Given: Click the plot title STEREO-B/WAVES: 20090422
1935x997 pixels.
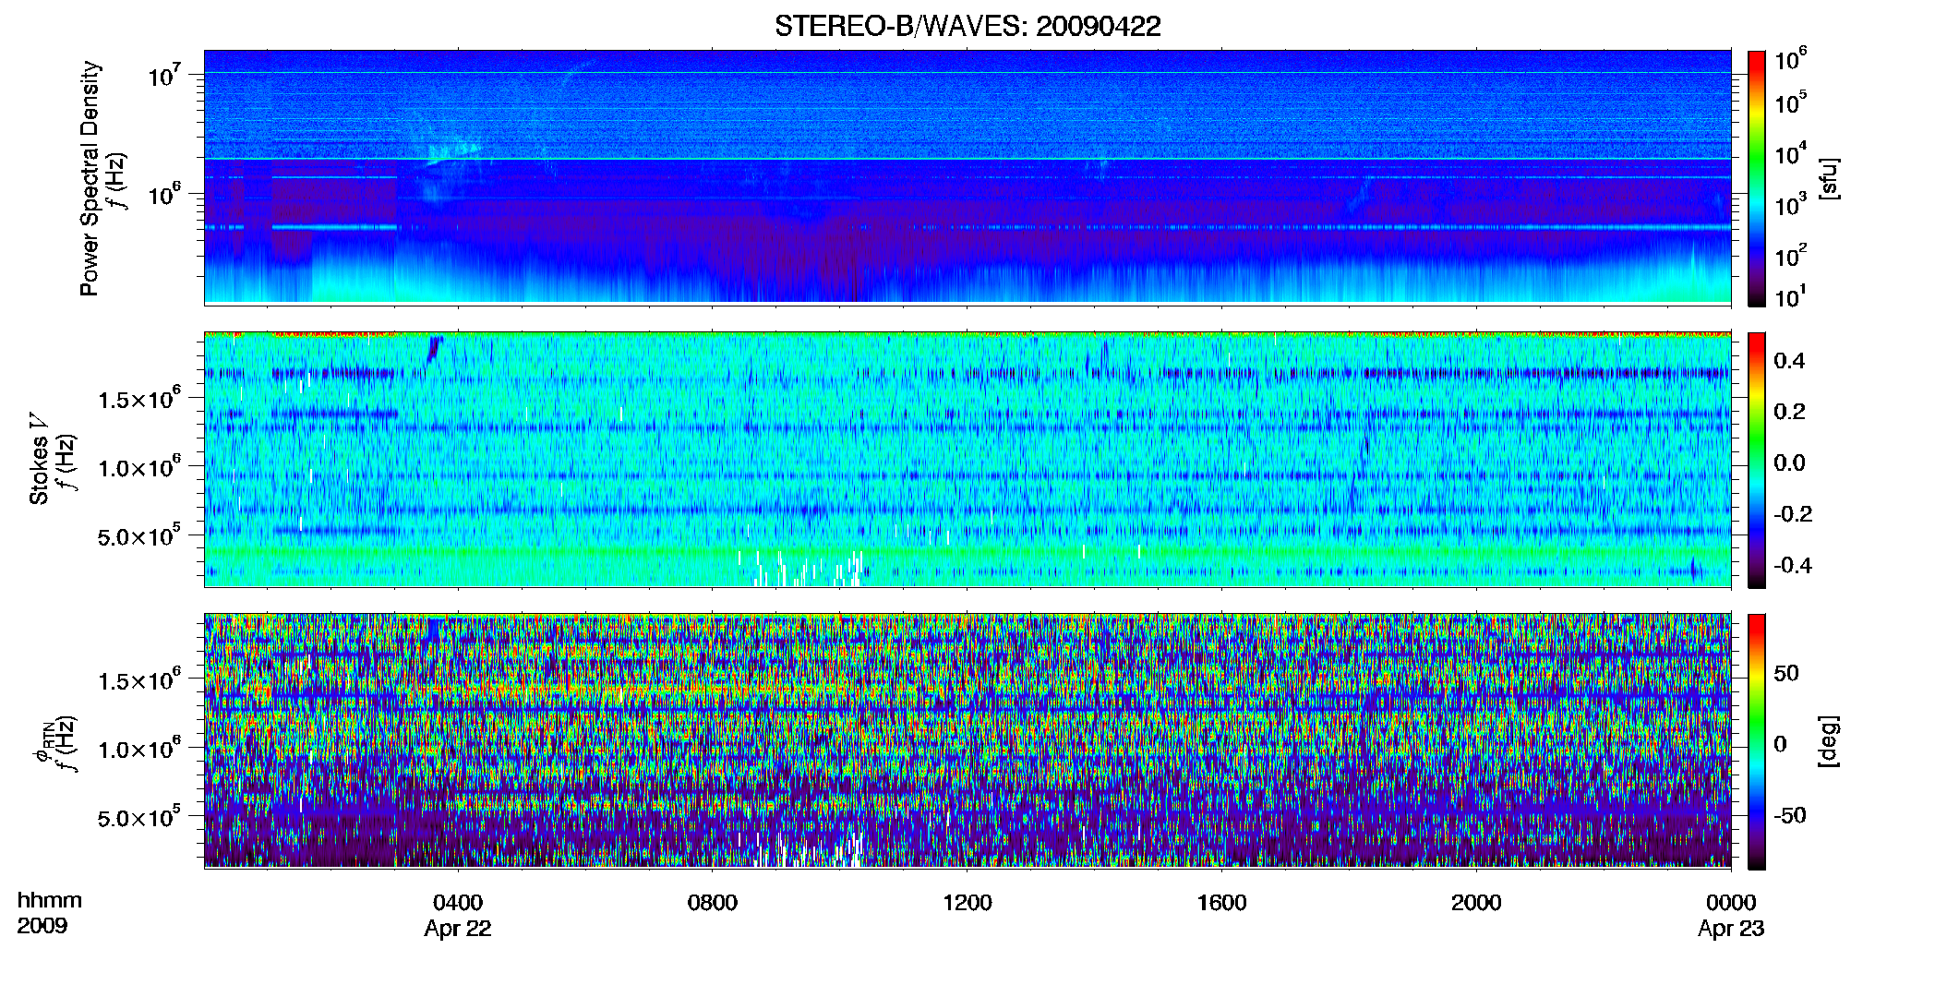Looking at the screenshot, I should [x=967, y=26].
